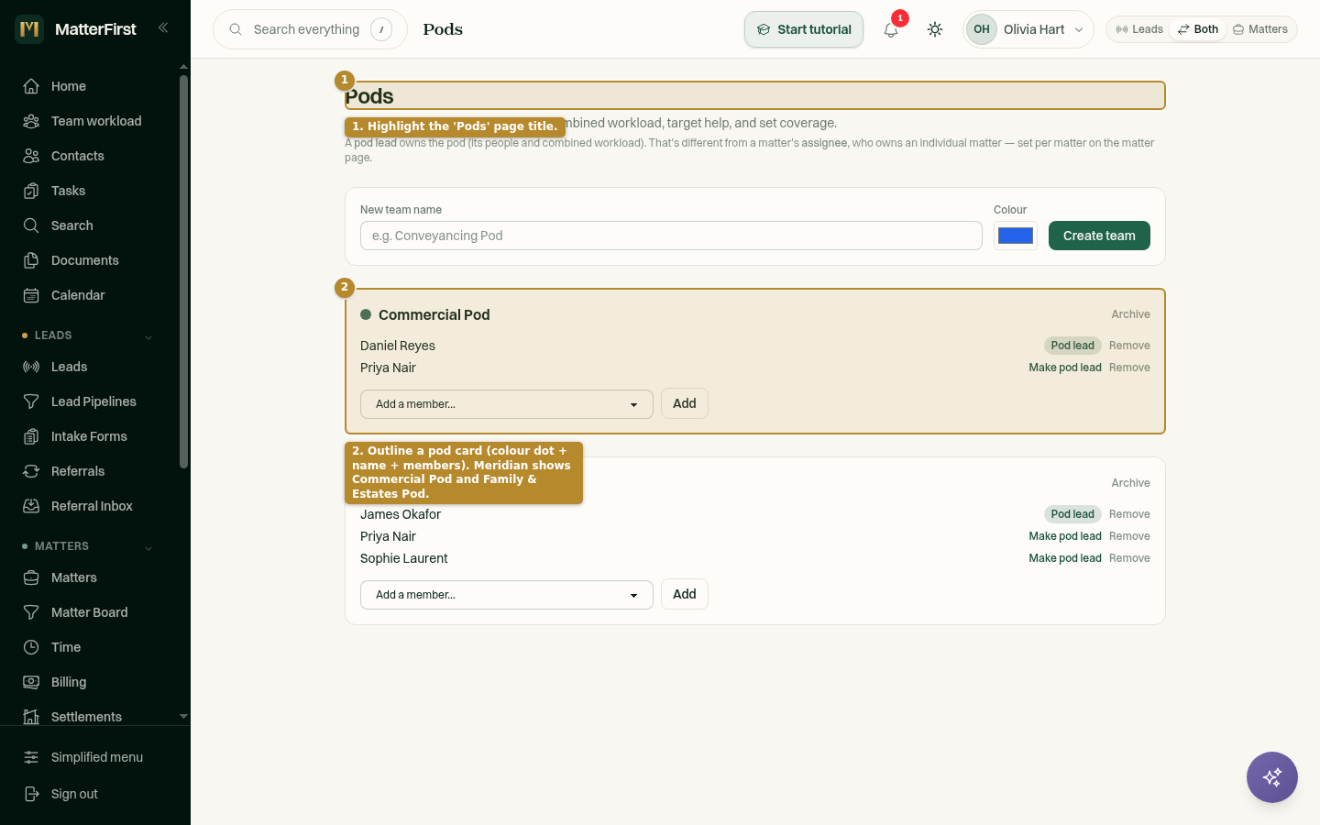Viewport: 1320px width, 825px height.
Task: Click Add button below Sophie Laurent
Action: 685,594
